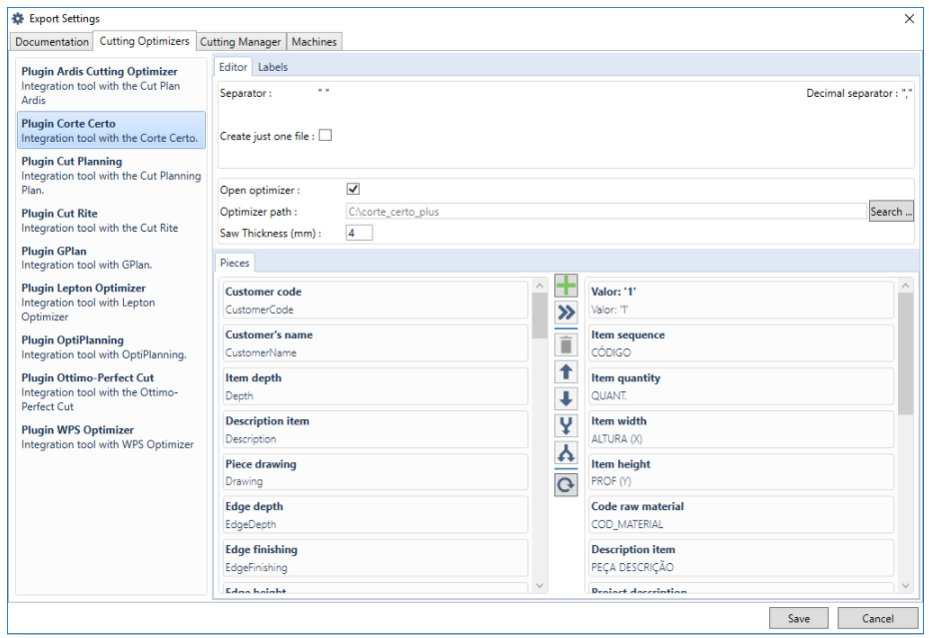This screenshot has height=638, width=929.
Task: Select Plugin OptiPlanning
Action: click(111, 347)
